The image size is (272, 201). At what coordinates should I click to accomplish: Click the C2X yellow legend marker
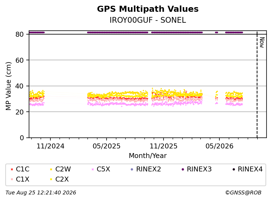[51, 179]
